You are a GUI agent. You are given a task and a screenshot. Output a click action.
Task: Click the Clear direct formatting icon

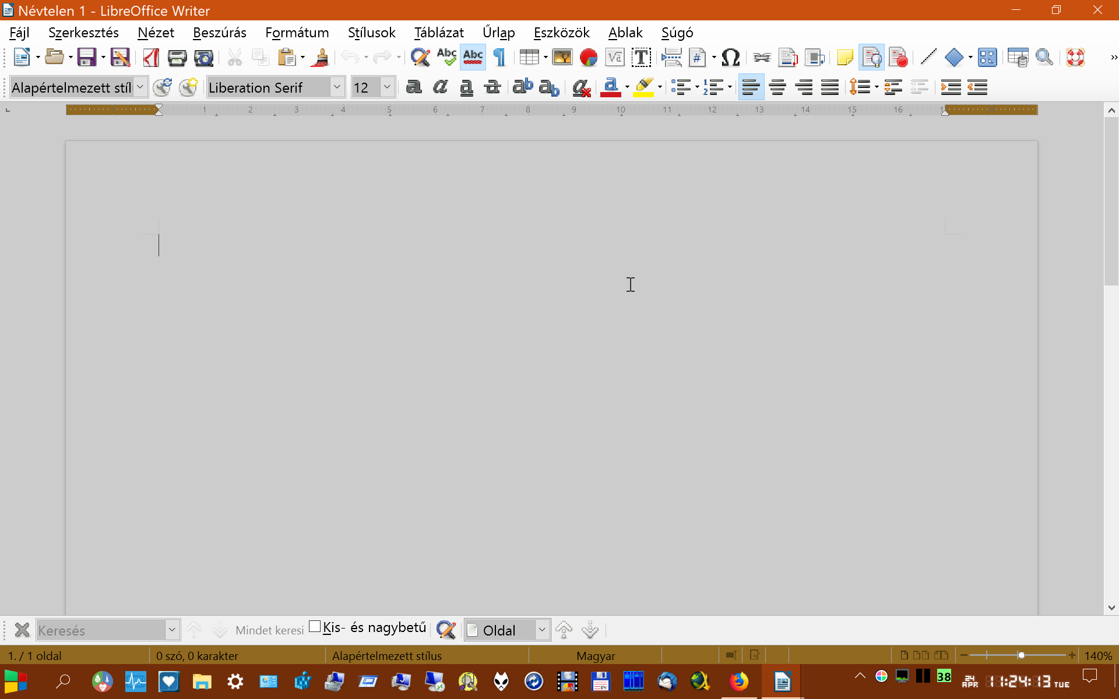[581, 87]
